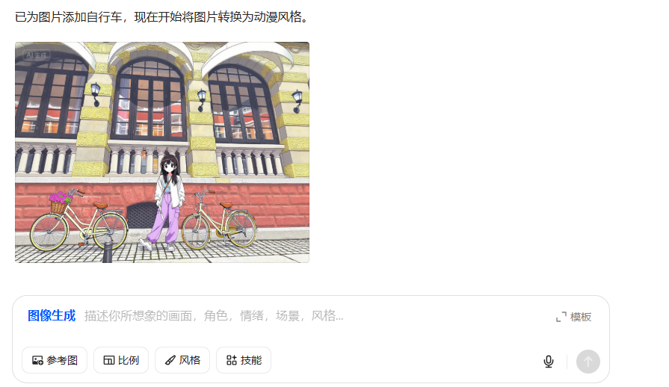Add a reference image via 参考图
The image size is (669, 387).
(x=55, y=360)
